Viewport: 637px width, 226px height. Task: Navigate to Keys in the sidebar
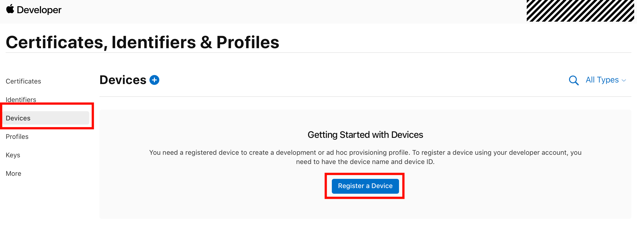click(13, 155)
